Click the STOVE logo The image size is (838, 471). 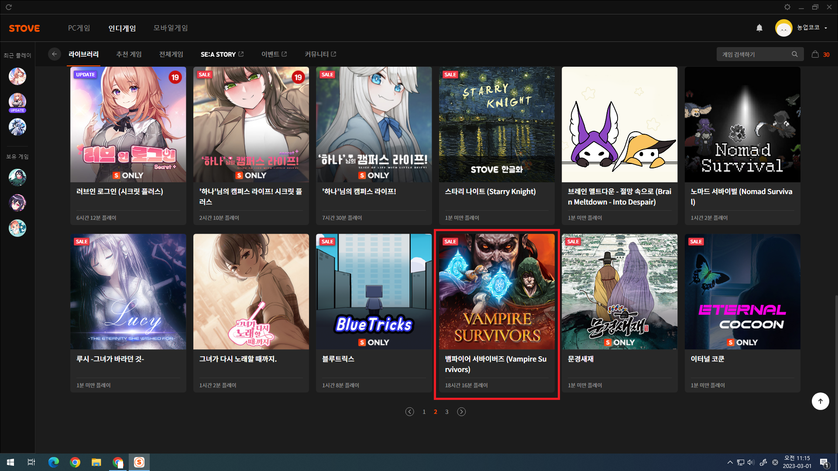click(x=24, y=28)
